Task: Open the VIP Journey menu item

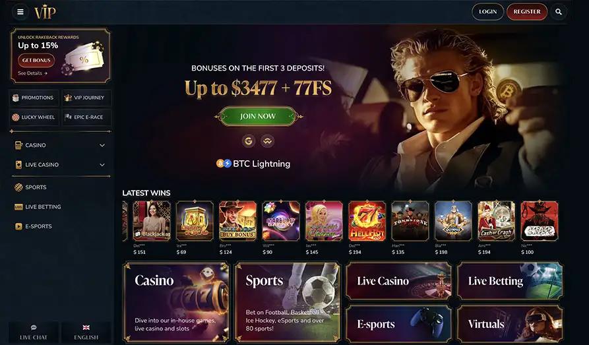Action: (x=87, y=98)
